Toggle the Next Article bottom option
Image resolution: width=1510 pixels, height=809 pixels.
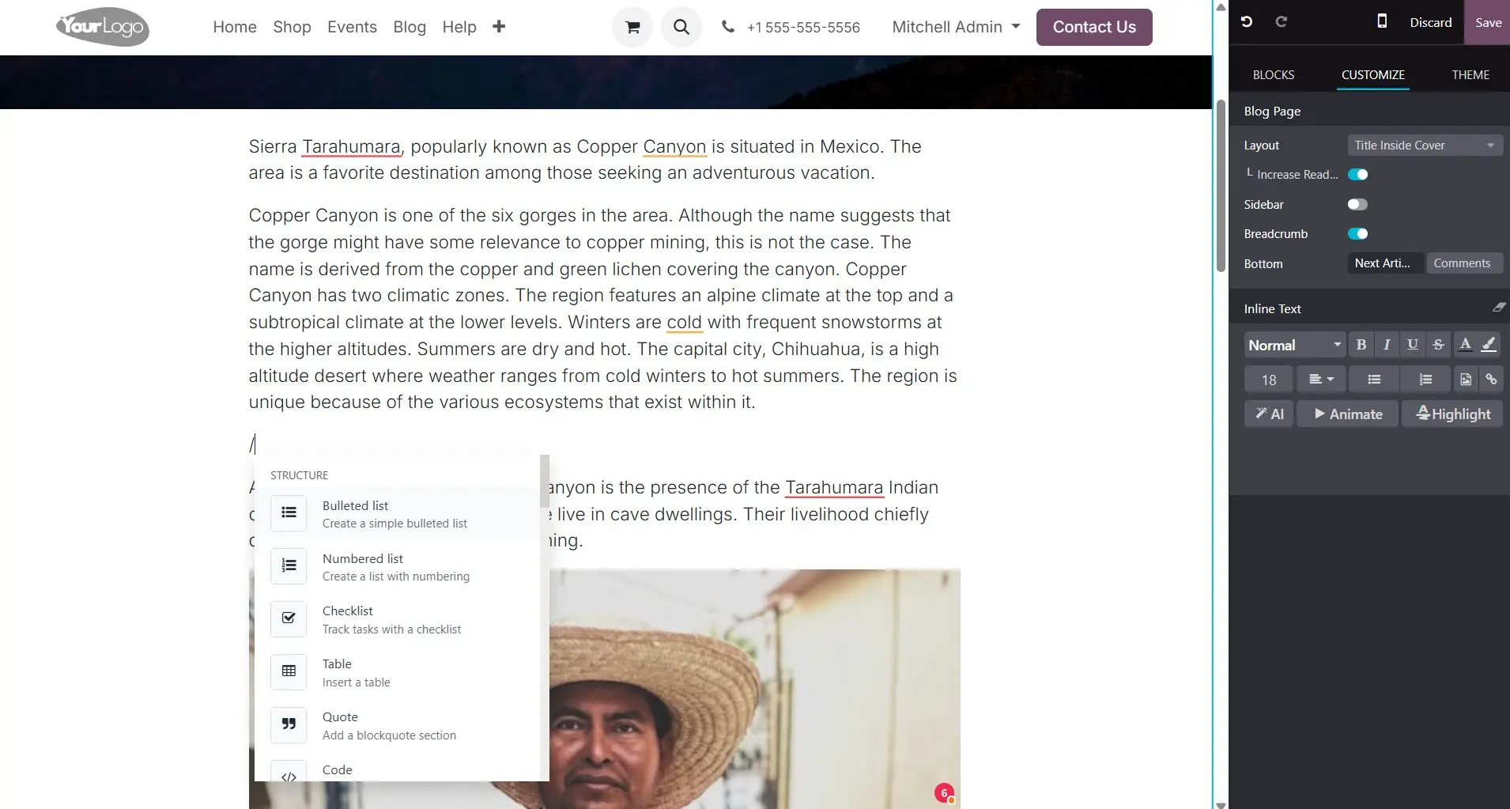[1385, 263]
